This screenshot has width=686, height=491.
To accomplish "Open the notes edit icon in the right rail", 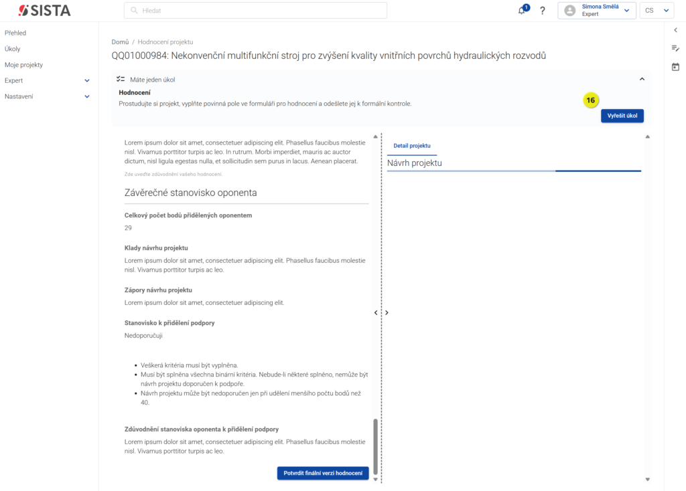I will (x=675, y=48).
